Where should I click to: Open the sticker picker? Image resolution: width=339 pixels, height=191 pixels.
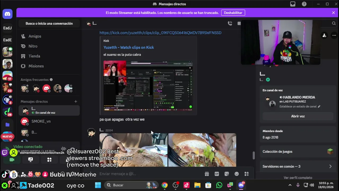coord(227,174)
